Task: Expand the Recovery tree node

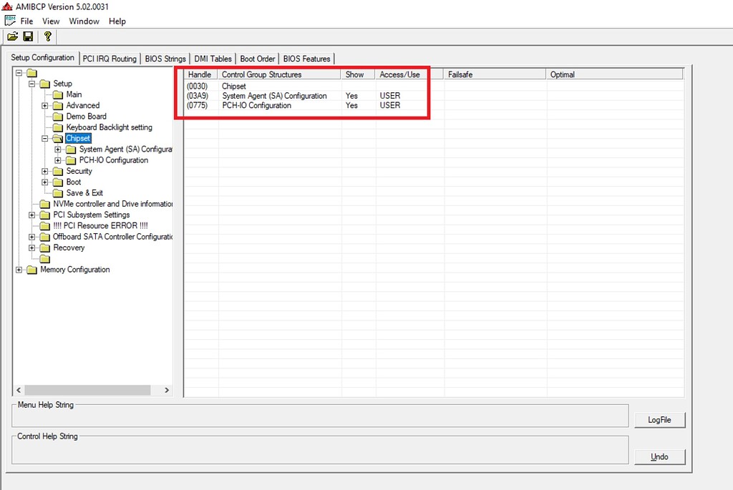Action: pyautogui.click(x=31, y=248)
